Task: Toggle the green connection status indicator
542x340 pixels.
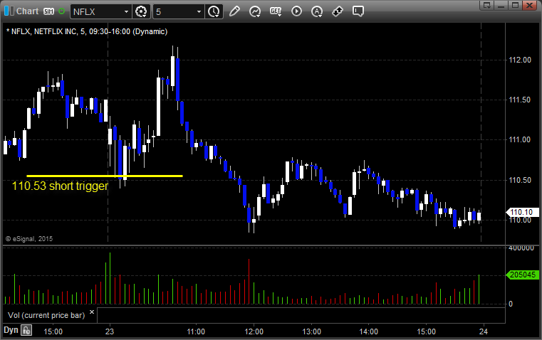Action: [61, 11]
